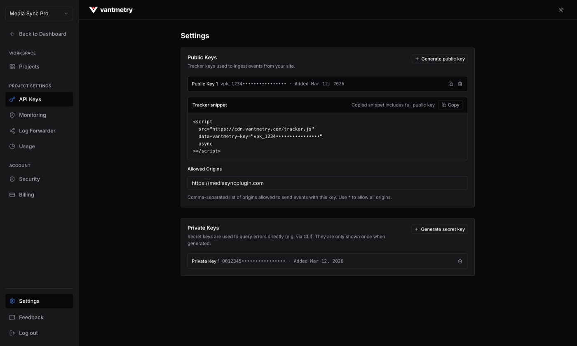Open the Usage page
The image size is (577, 346).
[x=39, y=146]
